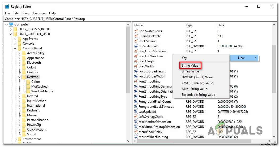Select the MuiCached subkey
This screenshot has height=147, width=280.
(39, 87)
